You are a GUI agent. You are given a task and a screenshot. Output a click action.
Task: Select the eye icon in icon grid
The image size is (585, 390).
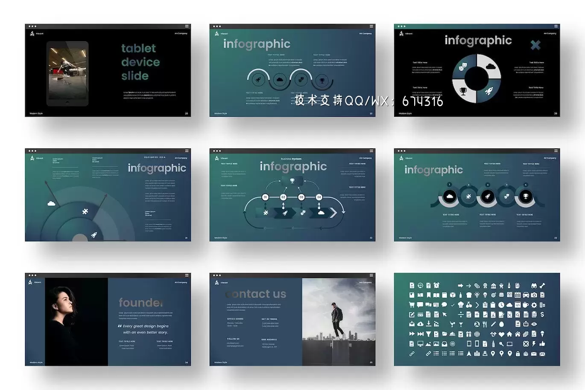(x=534, y=324)
